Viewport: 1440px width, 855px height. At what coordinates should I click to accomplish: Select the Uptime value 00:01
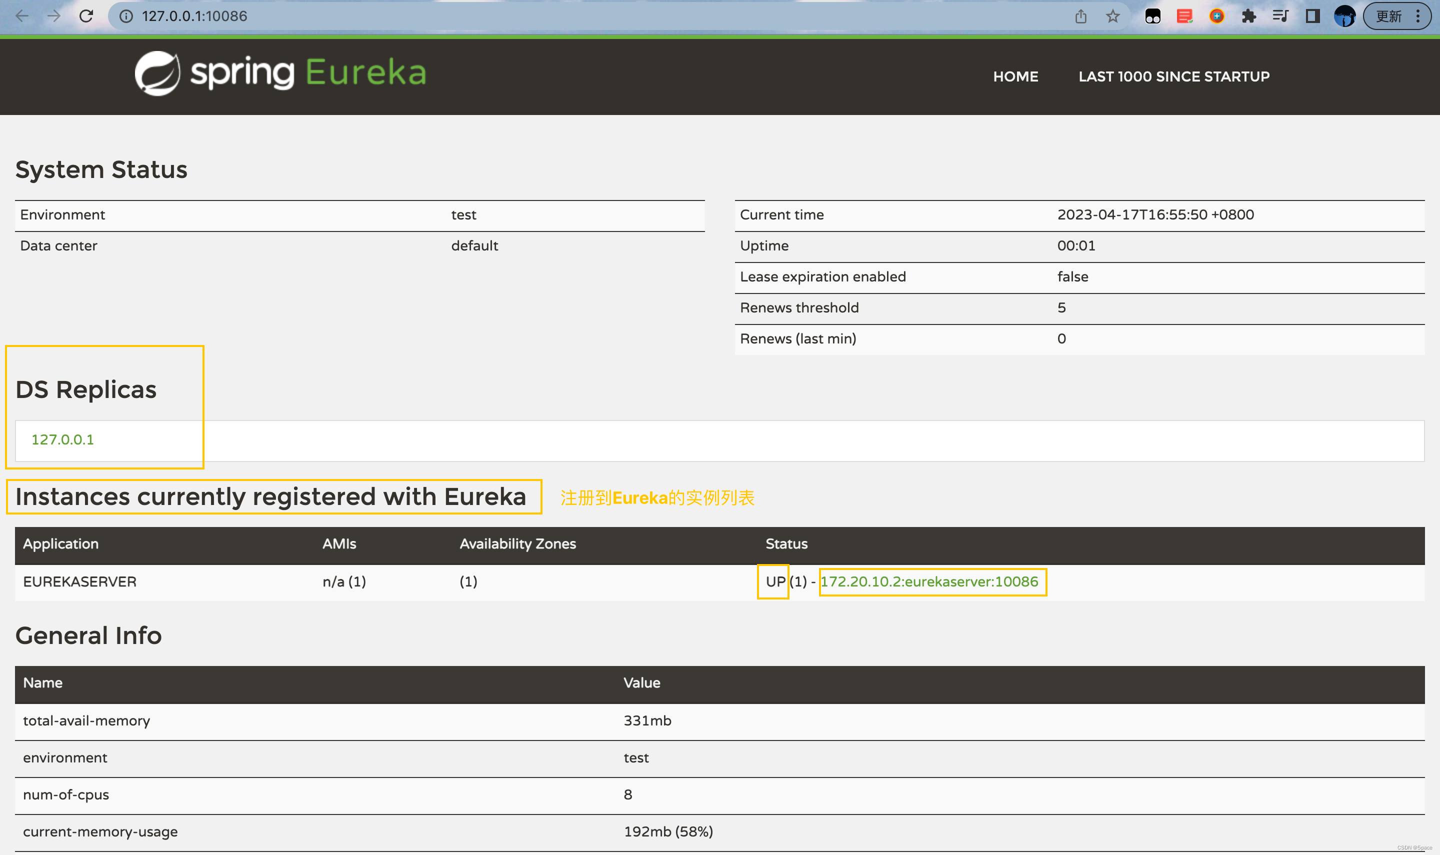(x=1076, y=245)
